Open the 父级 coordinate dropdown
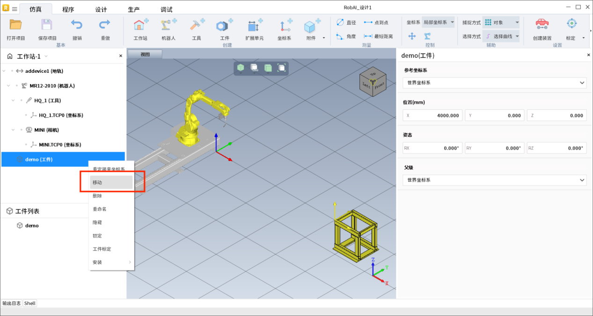The width and height of the screenshot is (593, 316). pyautogui.click(x=494, y=180)
